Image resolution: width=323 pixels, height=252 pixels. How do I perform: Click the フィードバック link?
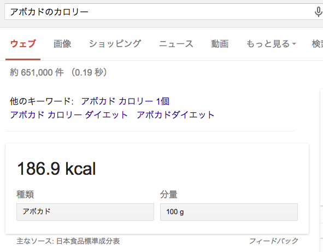pos(274,241)
